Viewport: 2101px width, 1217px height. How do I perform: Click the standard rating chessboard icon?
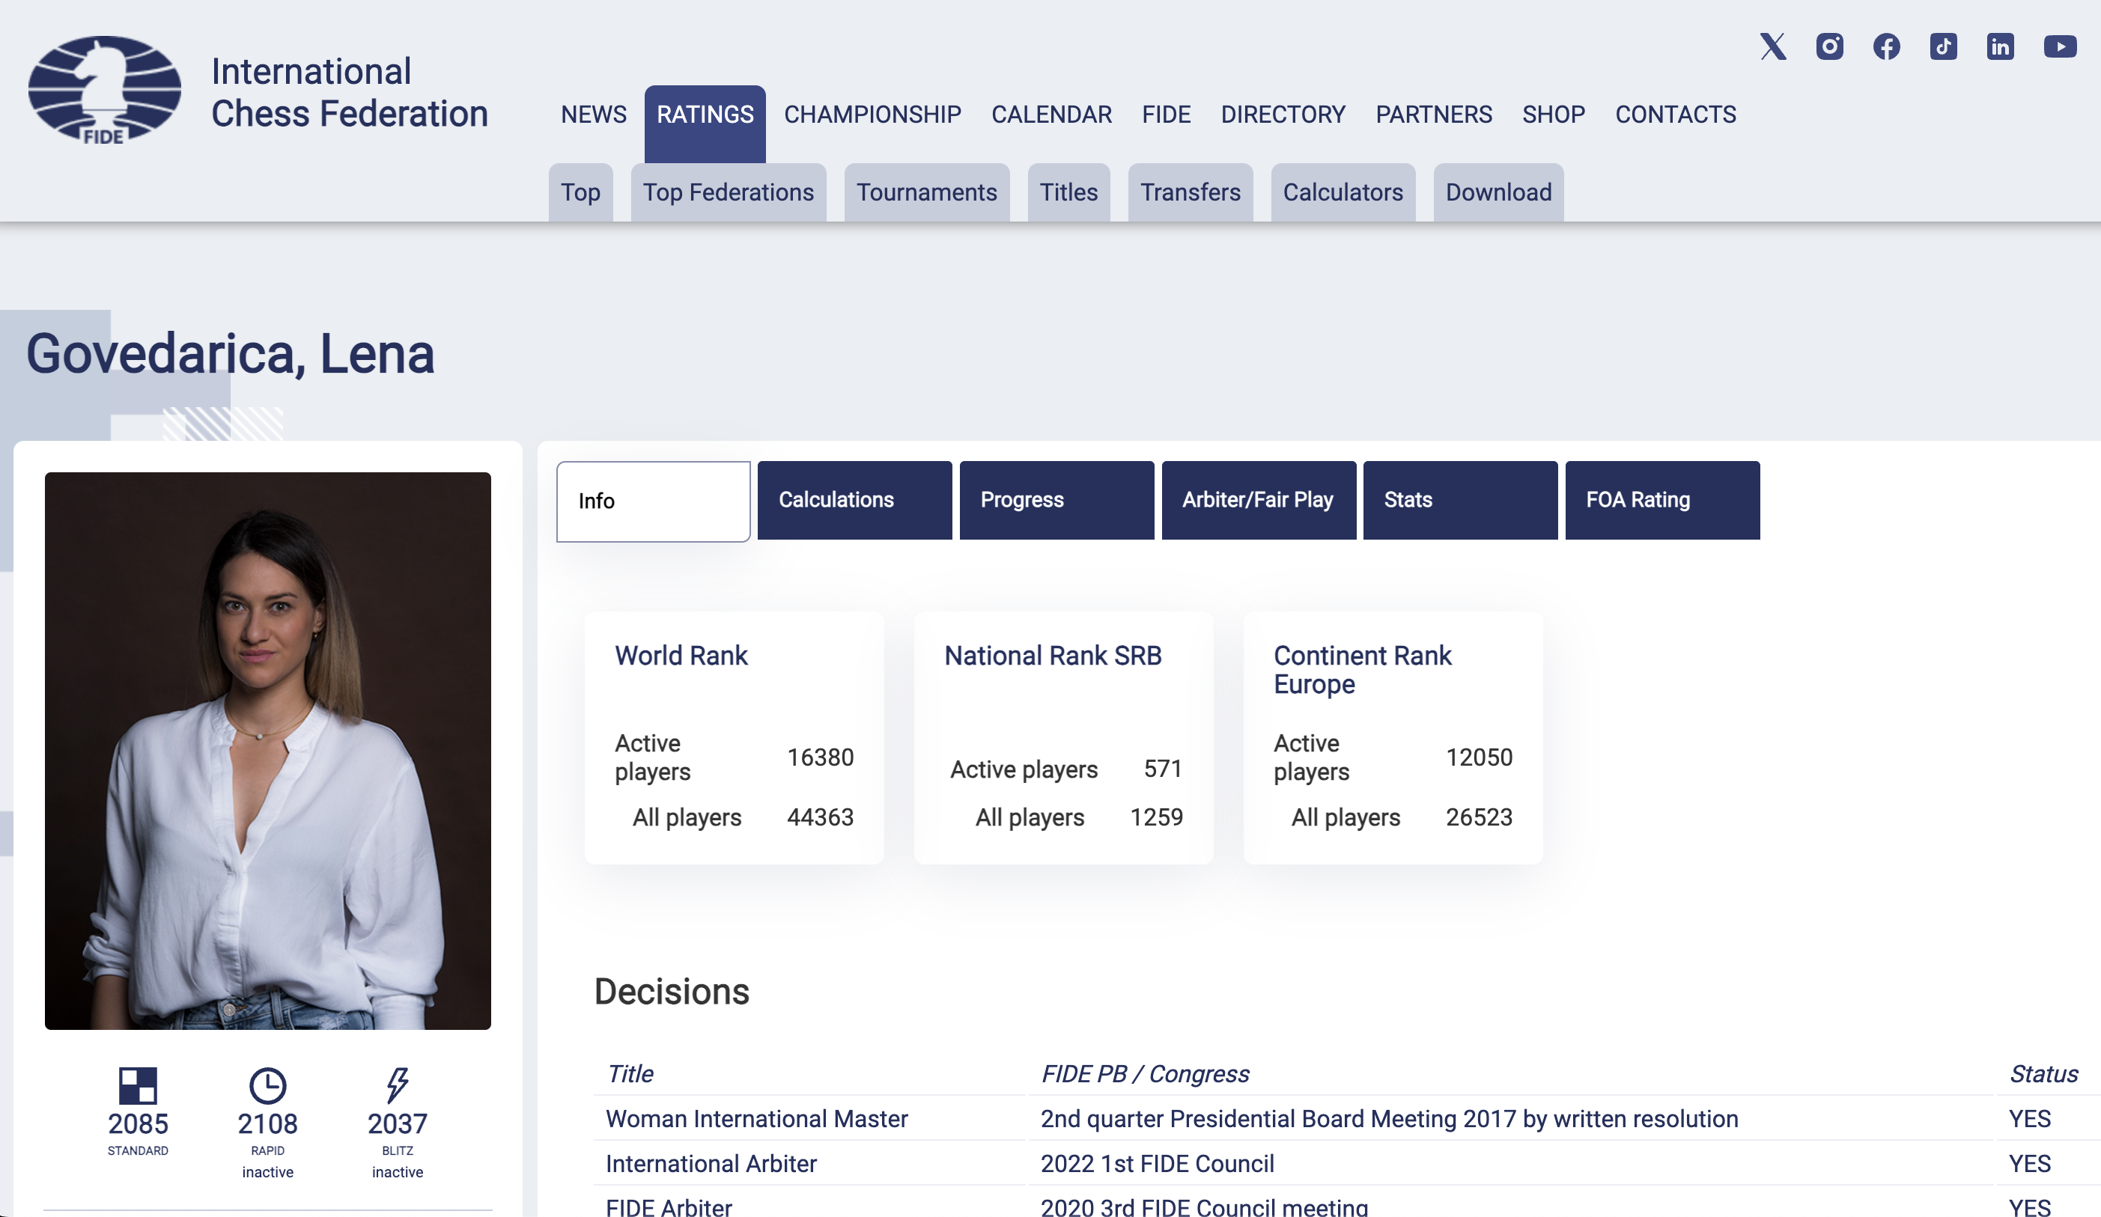pyautogui.click(x=138, y=1086)
